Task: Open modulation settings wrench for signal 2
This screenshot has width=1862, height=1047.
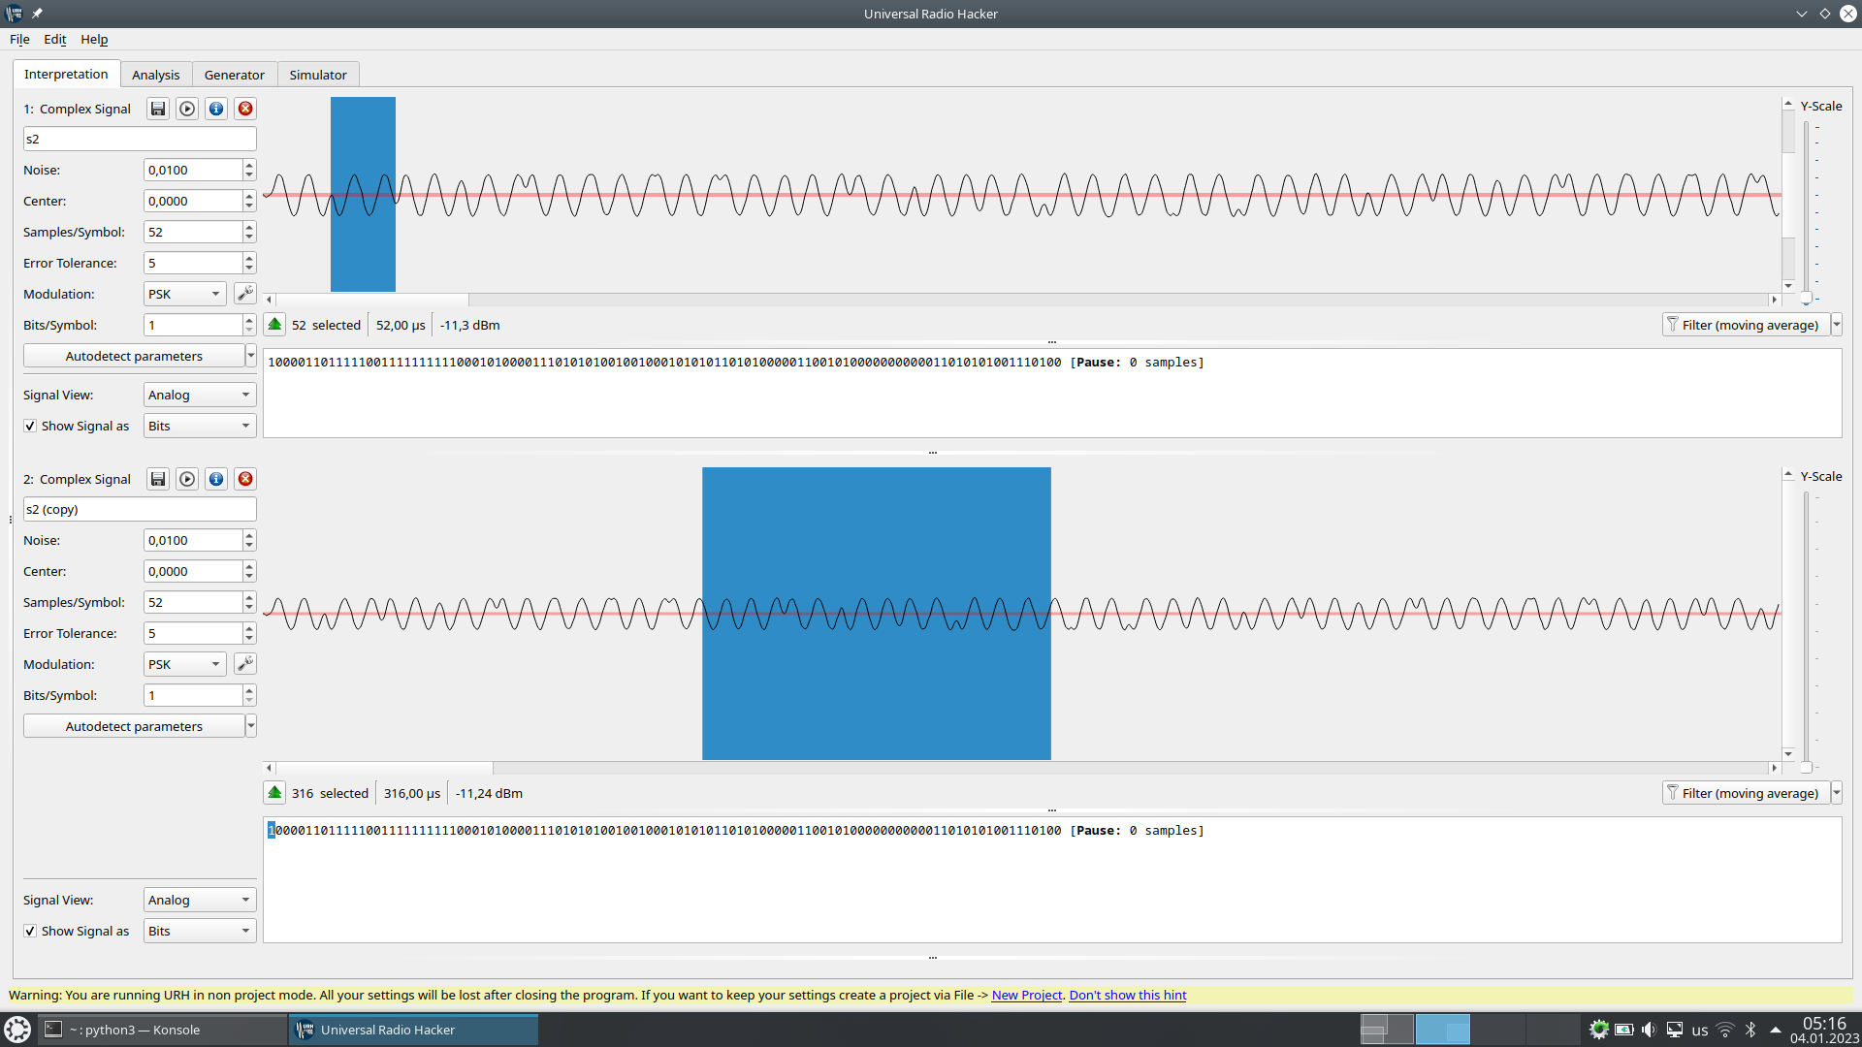Action: (245, 663)
